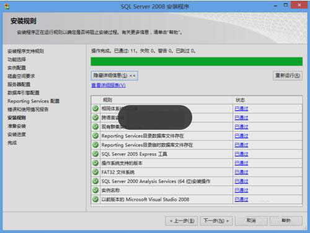
Task: Select 安装程序支持规则 step in sidebar
Action: pos(25,51)
